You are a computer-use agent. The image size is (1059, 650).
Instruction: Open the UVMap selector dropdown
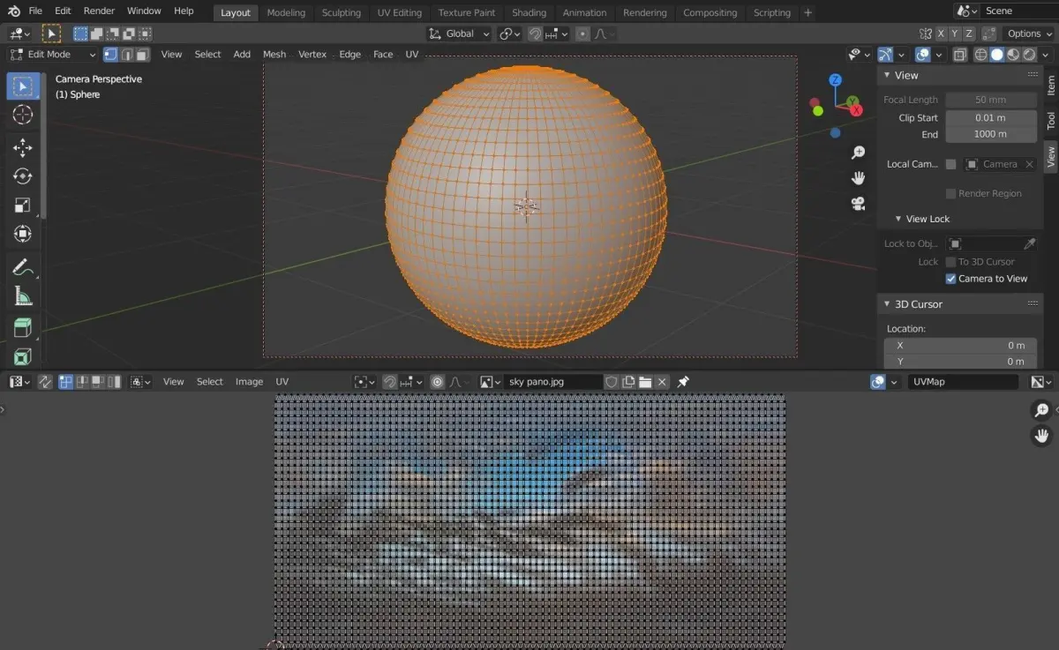pyautogui.click(x=963, y=382)
